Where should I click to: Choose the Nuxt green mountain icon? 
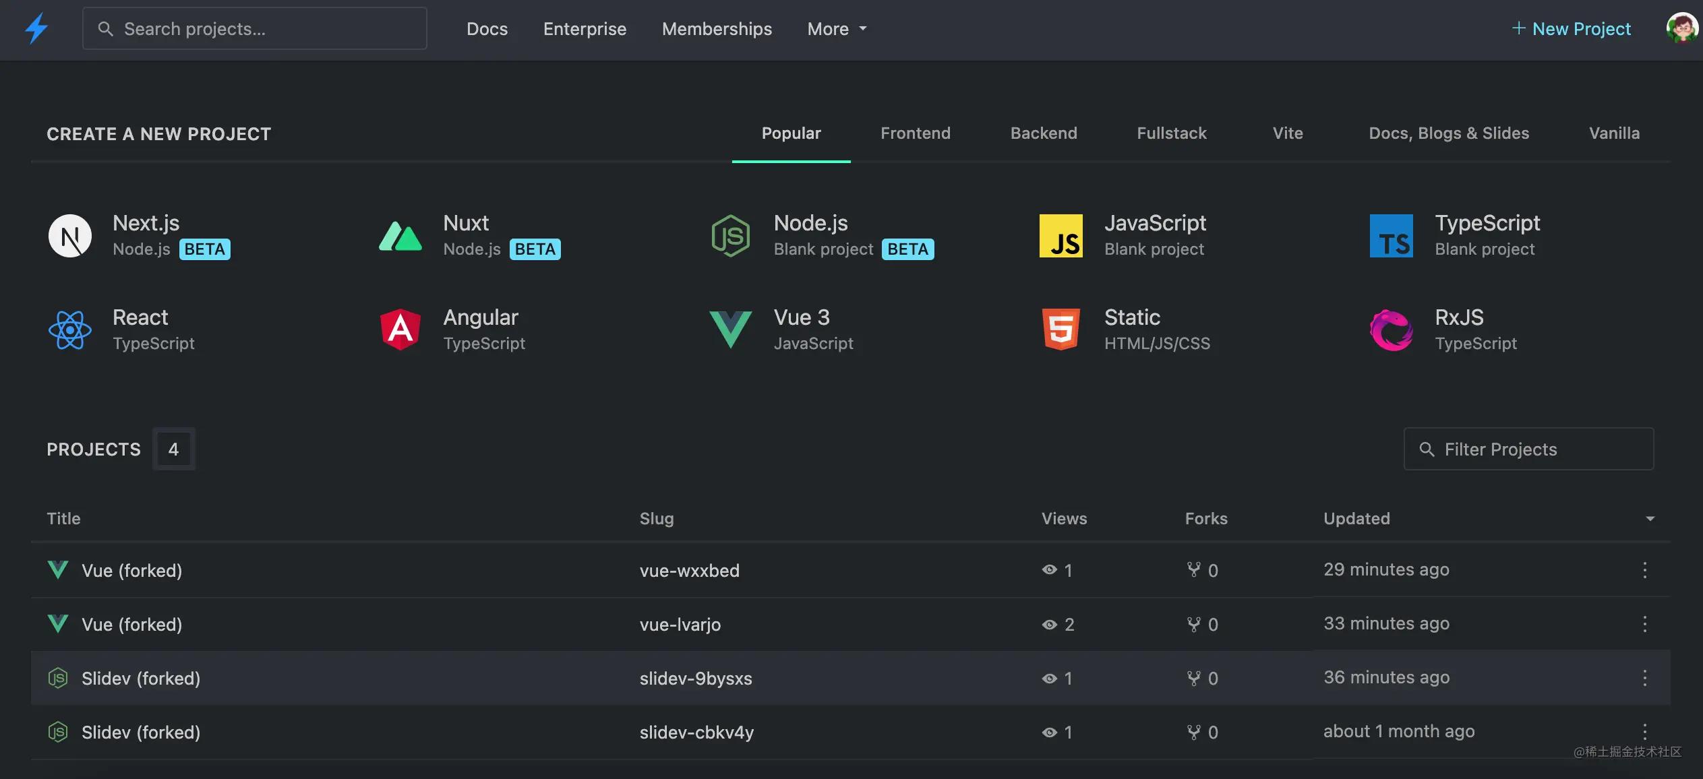tap(400, 236)
